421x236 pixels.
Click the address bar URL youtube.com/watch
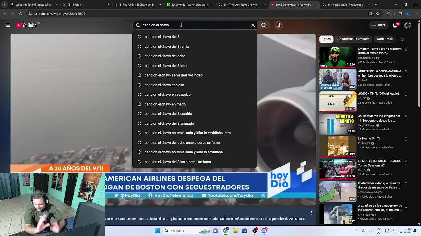[60, 14]
